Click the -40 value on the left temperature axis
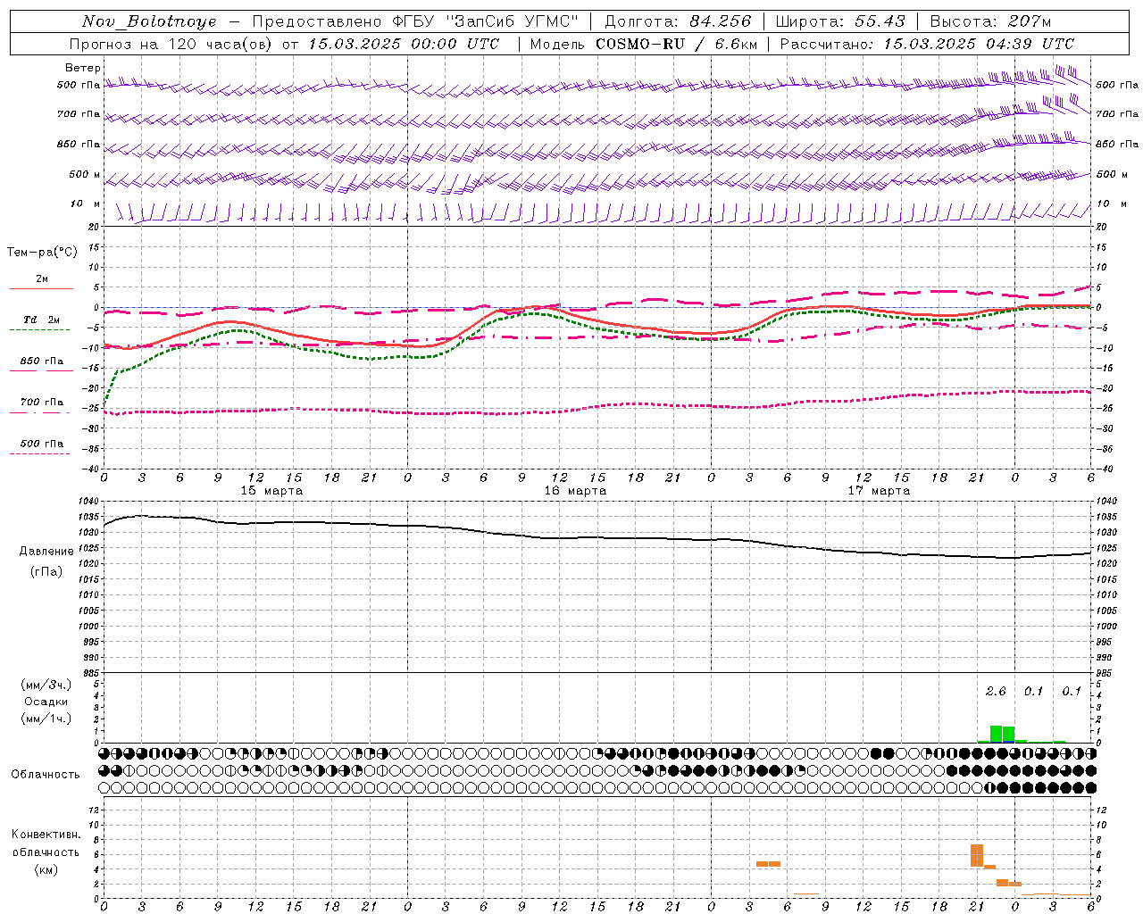Viewport: 1143px width, 914px height. [x=90, y=469]
